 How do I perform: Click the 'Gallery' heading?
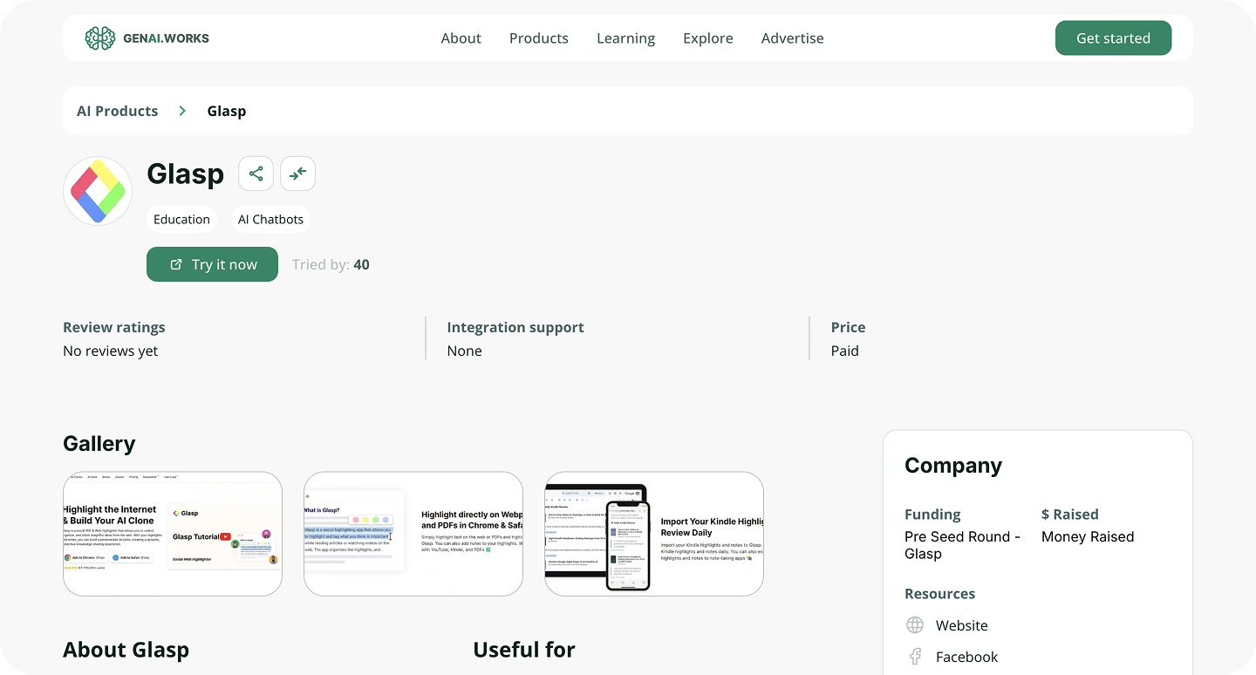point(99,443)
